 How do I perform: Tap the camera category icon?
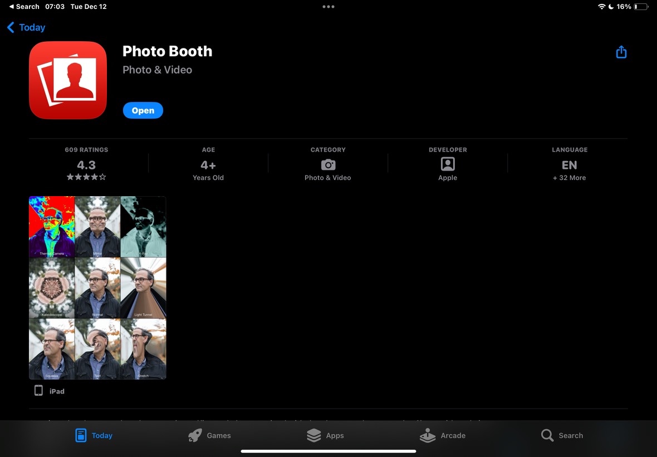click(x=328, y=164)
